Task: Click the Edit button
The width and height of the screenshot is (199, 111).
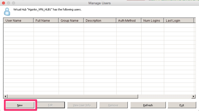Action: click(x=51, y=105)
